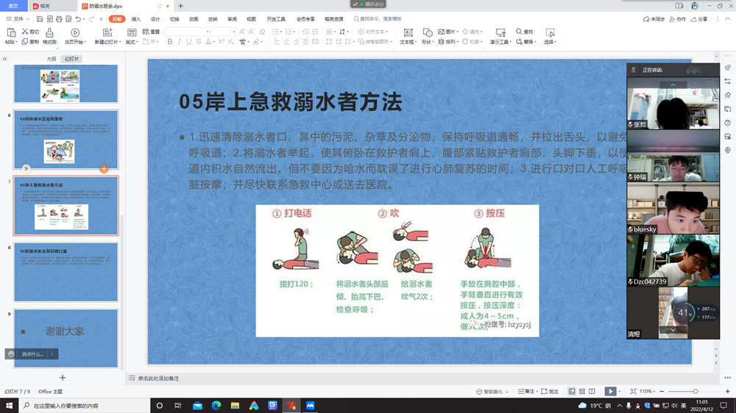Click the Copy (复制) tool
736x413 pixels.
click(x=30, y=42)
